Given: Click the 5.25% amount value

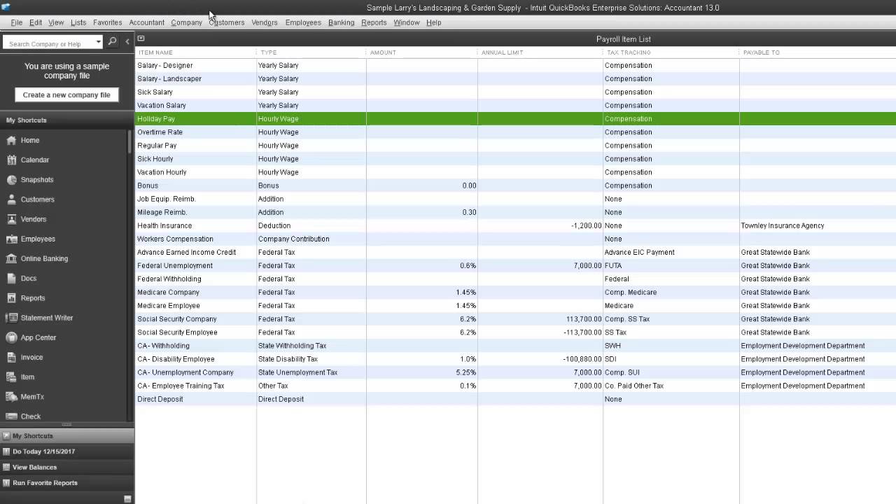Looking at the screenshot, I should [x=465, y=372].
